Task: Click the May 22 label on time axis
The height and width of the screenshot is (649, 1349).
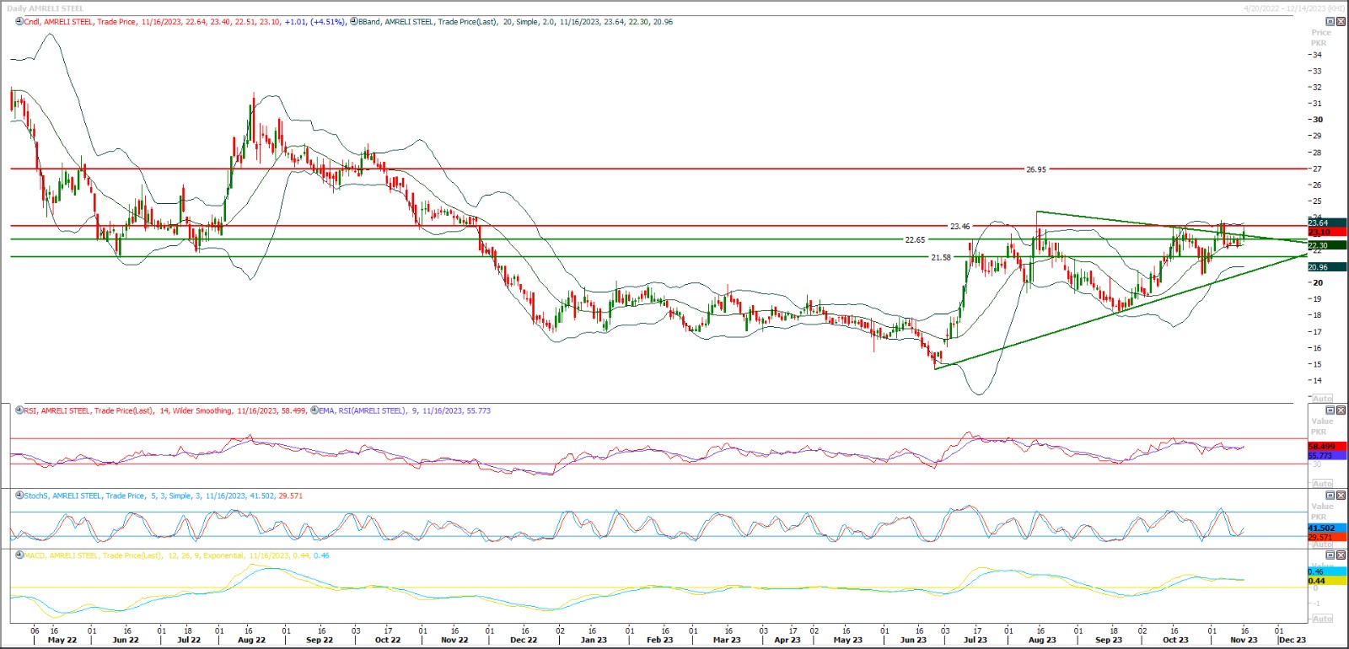Action: click(62, 640)
